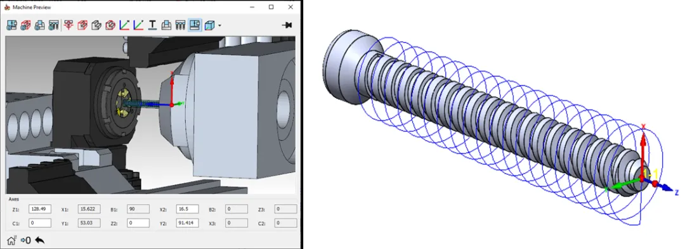Click the black undo arrow icon

coord(40,240)
